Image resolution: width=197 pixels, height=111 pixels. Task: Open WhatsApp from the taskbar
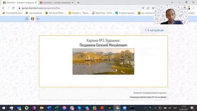(94, 108)
